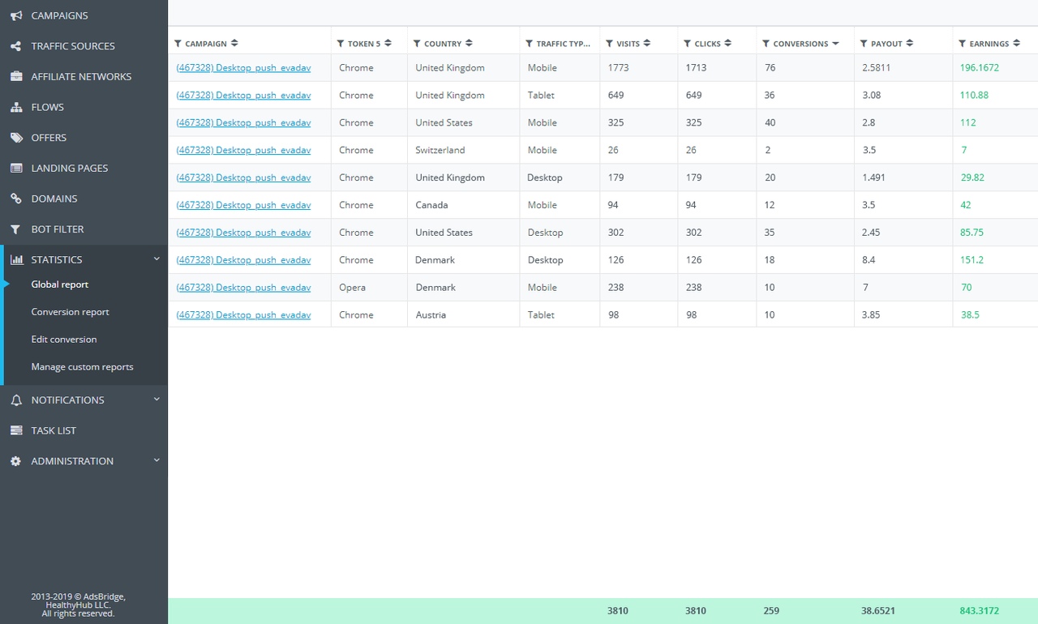
Task: Click the Flows hierarchy icon
Action: (x=16, y=107)
